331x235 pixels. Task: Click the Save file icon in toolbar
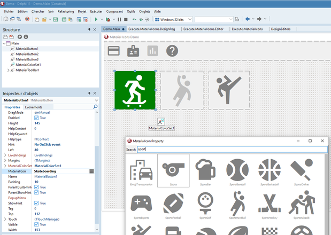click(56, 19)
